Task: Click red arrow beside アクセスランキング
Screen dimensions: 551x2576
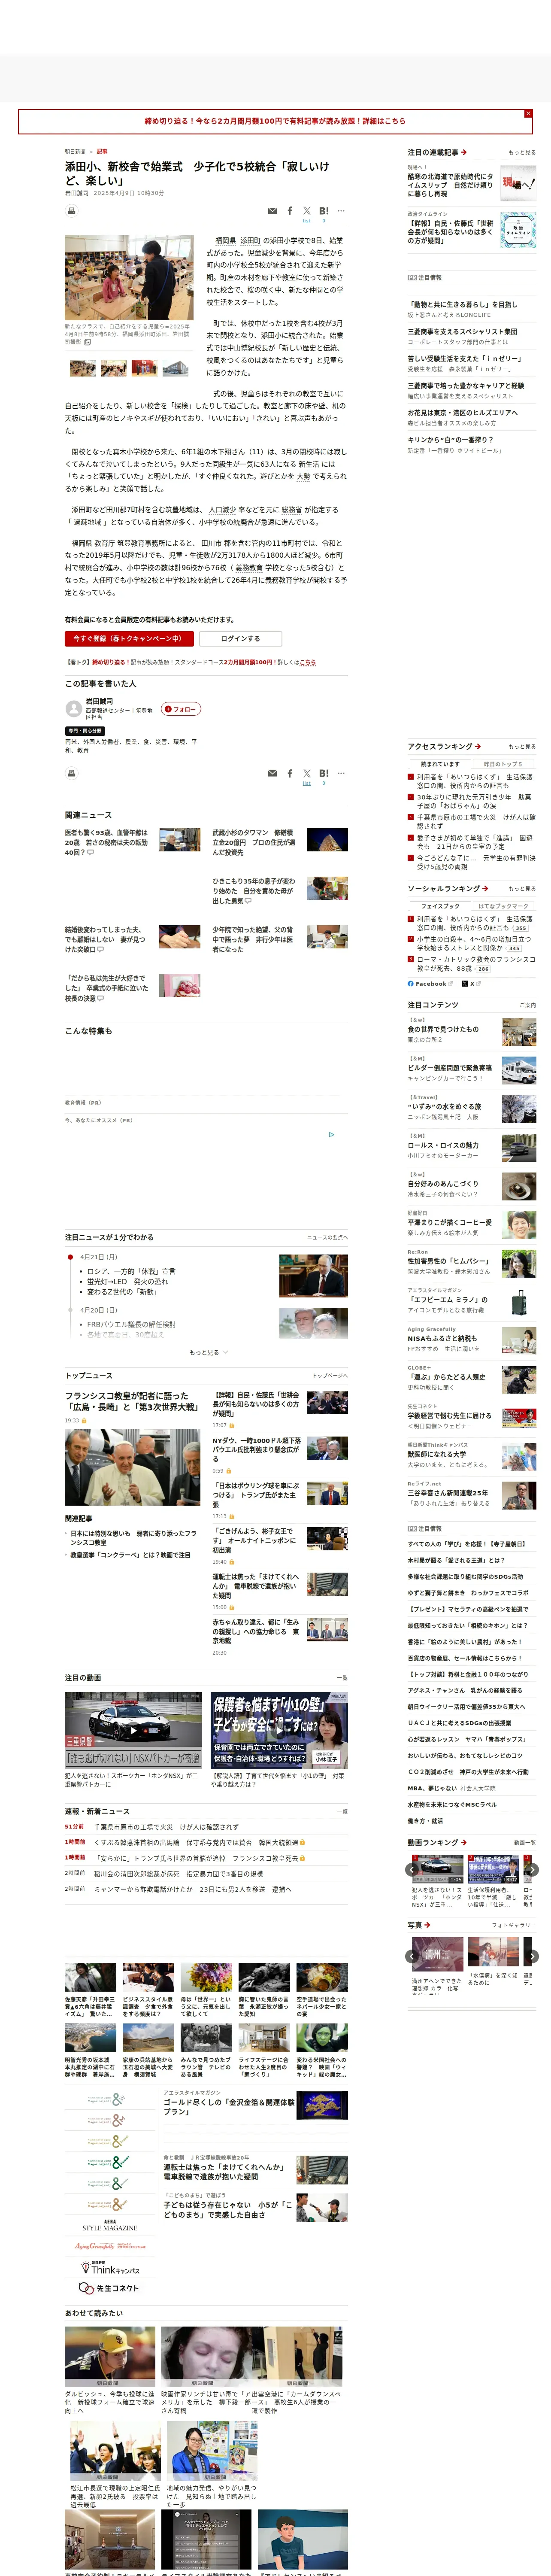Action: click(478, 747)
